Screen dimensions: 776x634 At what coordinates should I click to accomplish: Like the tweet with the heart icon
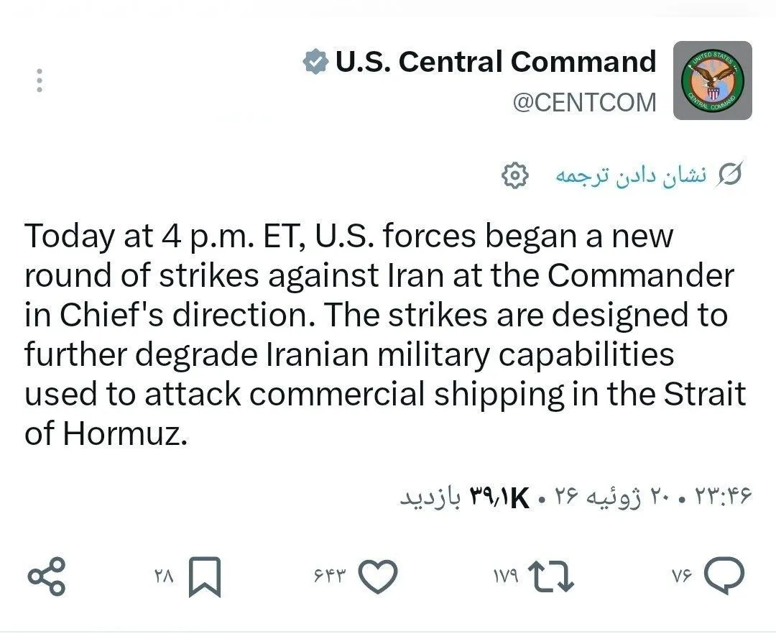pos(378,576)
